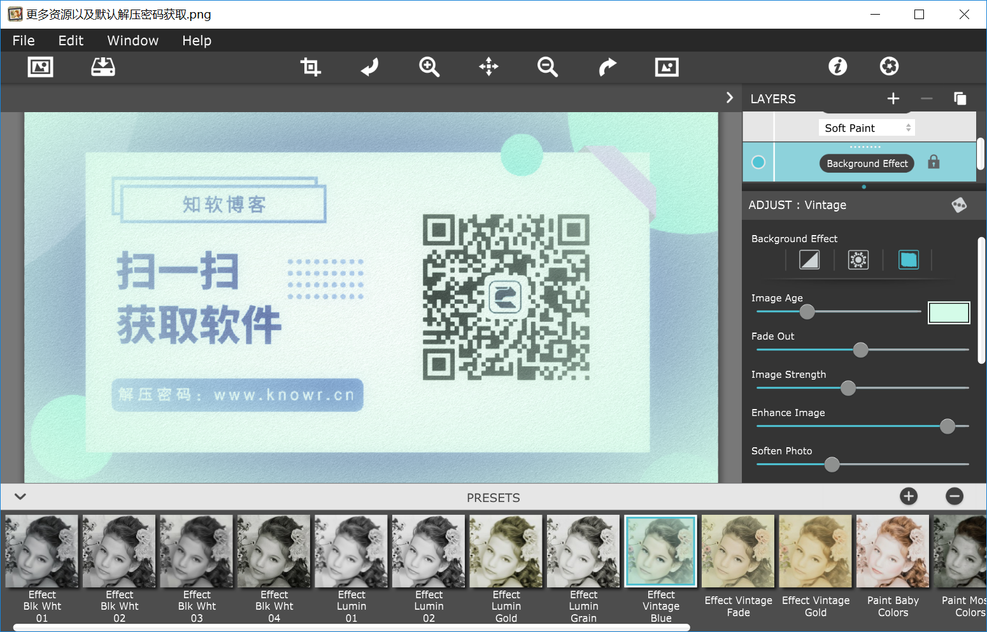Select the texture background effect icon

(x=858, y=260)
